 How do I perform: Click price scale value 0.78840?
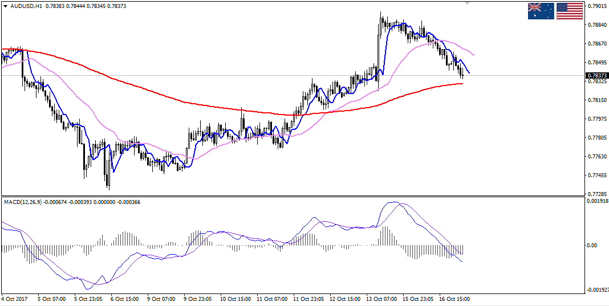[x=596, y=25]
